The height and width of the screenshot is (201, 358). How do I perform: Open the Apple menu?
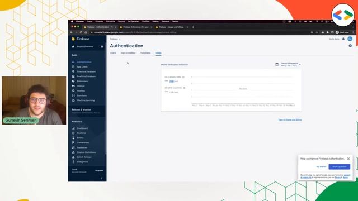tap(72, 21)
